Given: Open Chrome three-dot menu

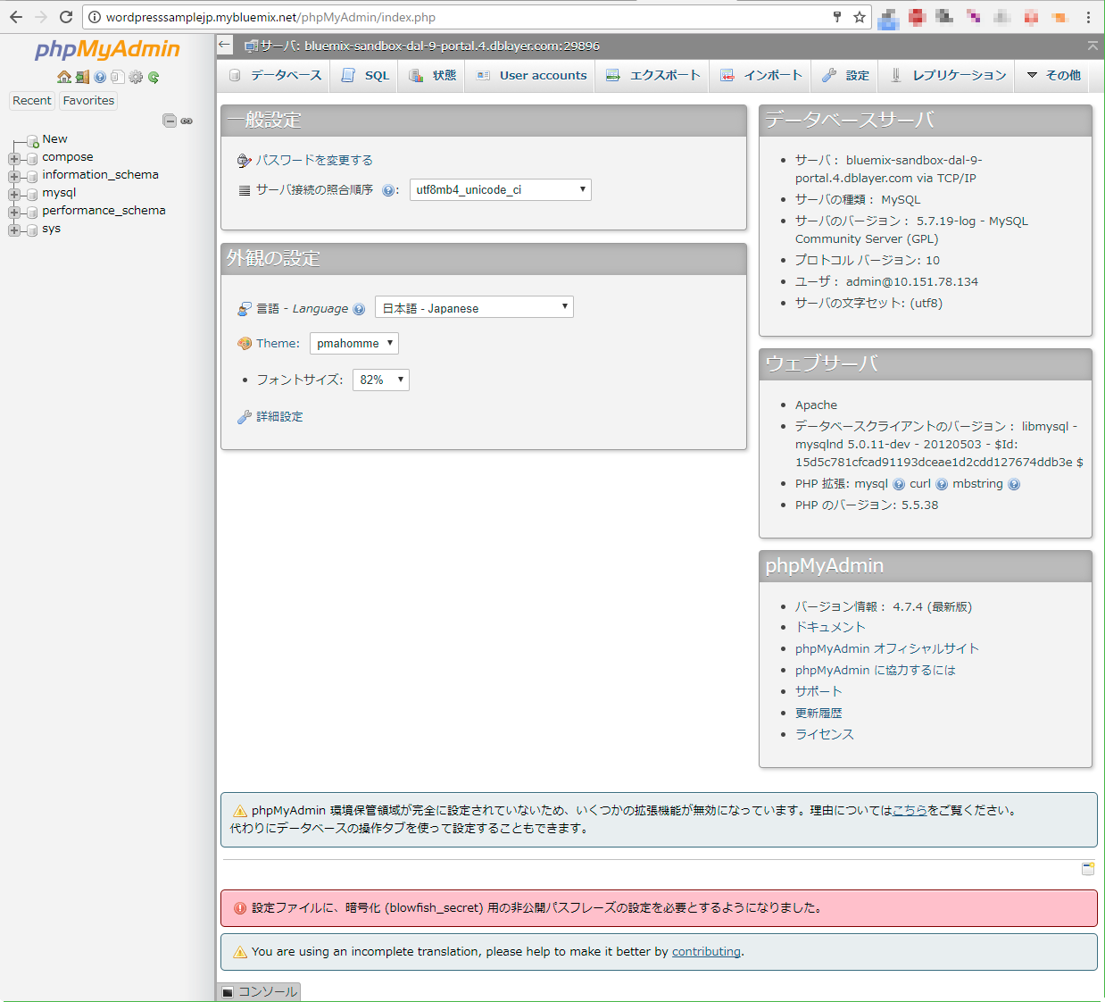Looking at the screenshot, I should click(1088, 17).
